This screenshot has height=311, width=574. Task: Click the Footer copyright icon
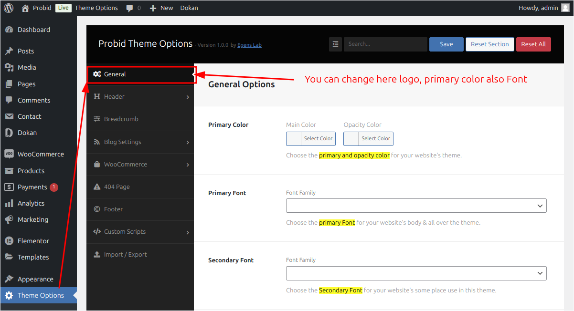(97, 209)
